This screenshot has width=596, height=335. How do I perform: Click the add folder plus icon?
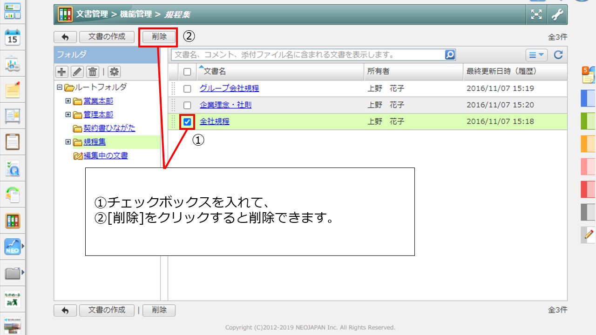pos(61,72)
